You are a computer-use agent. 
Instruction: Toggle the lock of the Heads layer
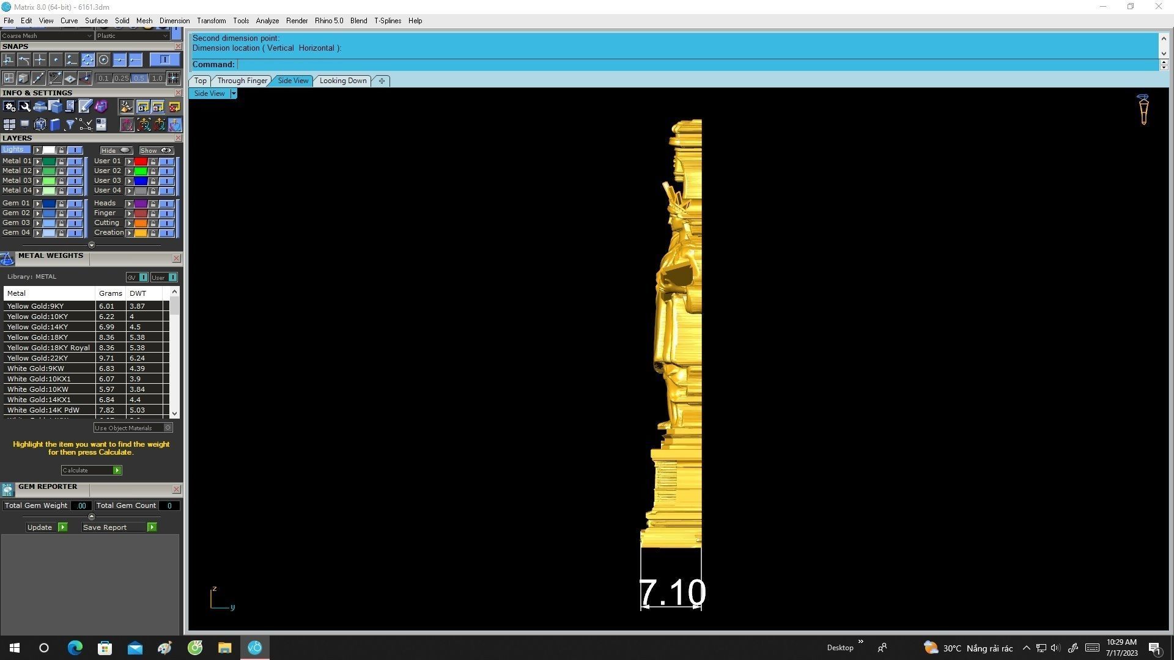(153, 204)
